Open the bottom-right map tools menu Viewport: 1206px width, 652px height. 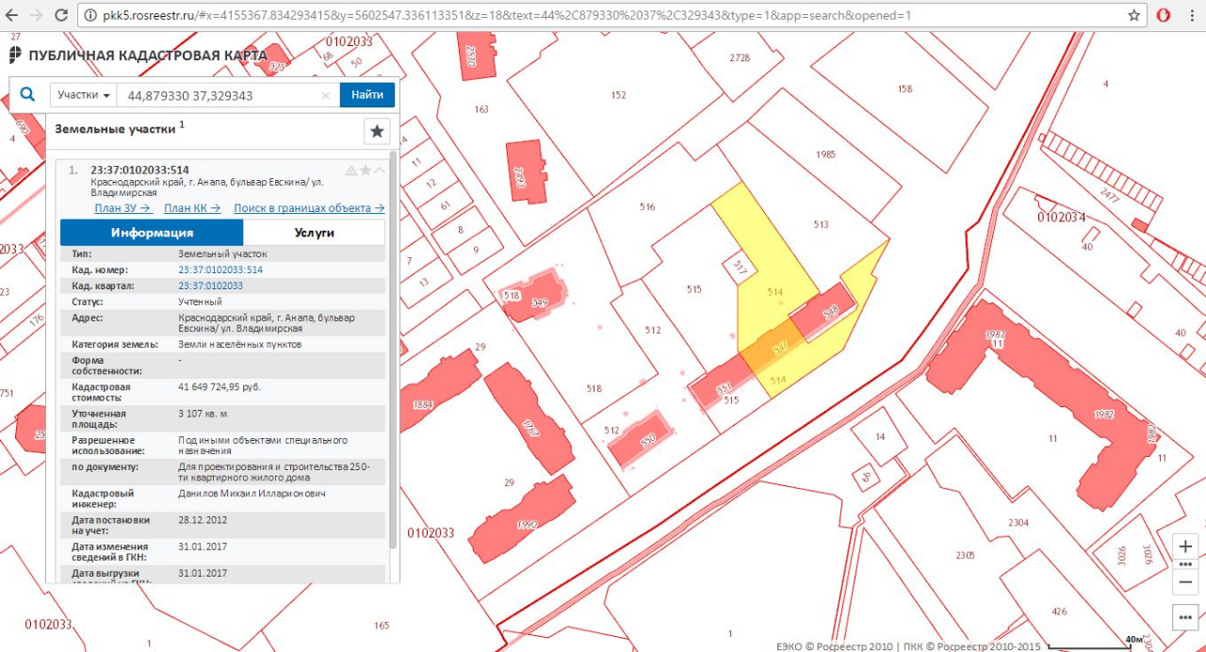point(1185,617)
